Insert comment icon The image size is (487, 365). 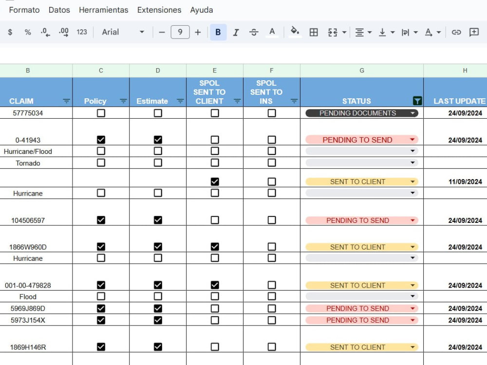click(x=474, y=32)
